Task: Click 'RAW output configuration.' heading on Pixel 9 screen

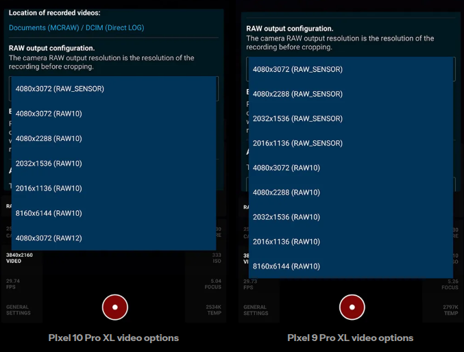Action: click(290, 28)
